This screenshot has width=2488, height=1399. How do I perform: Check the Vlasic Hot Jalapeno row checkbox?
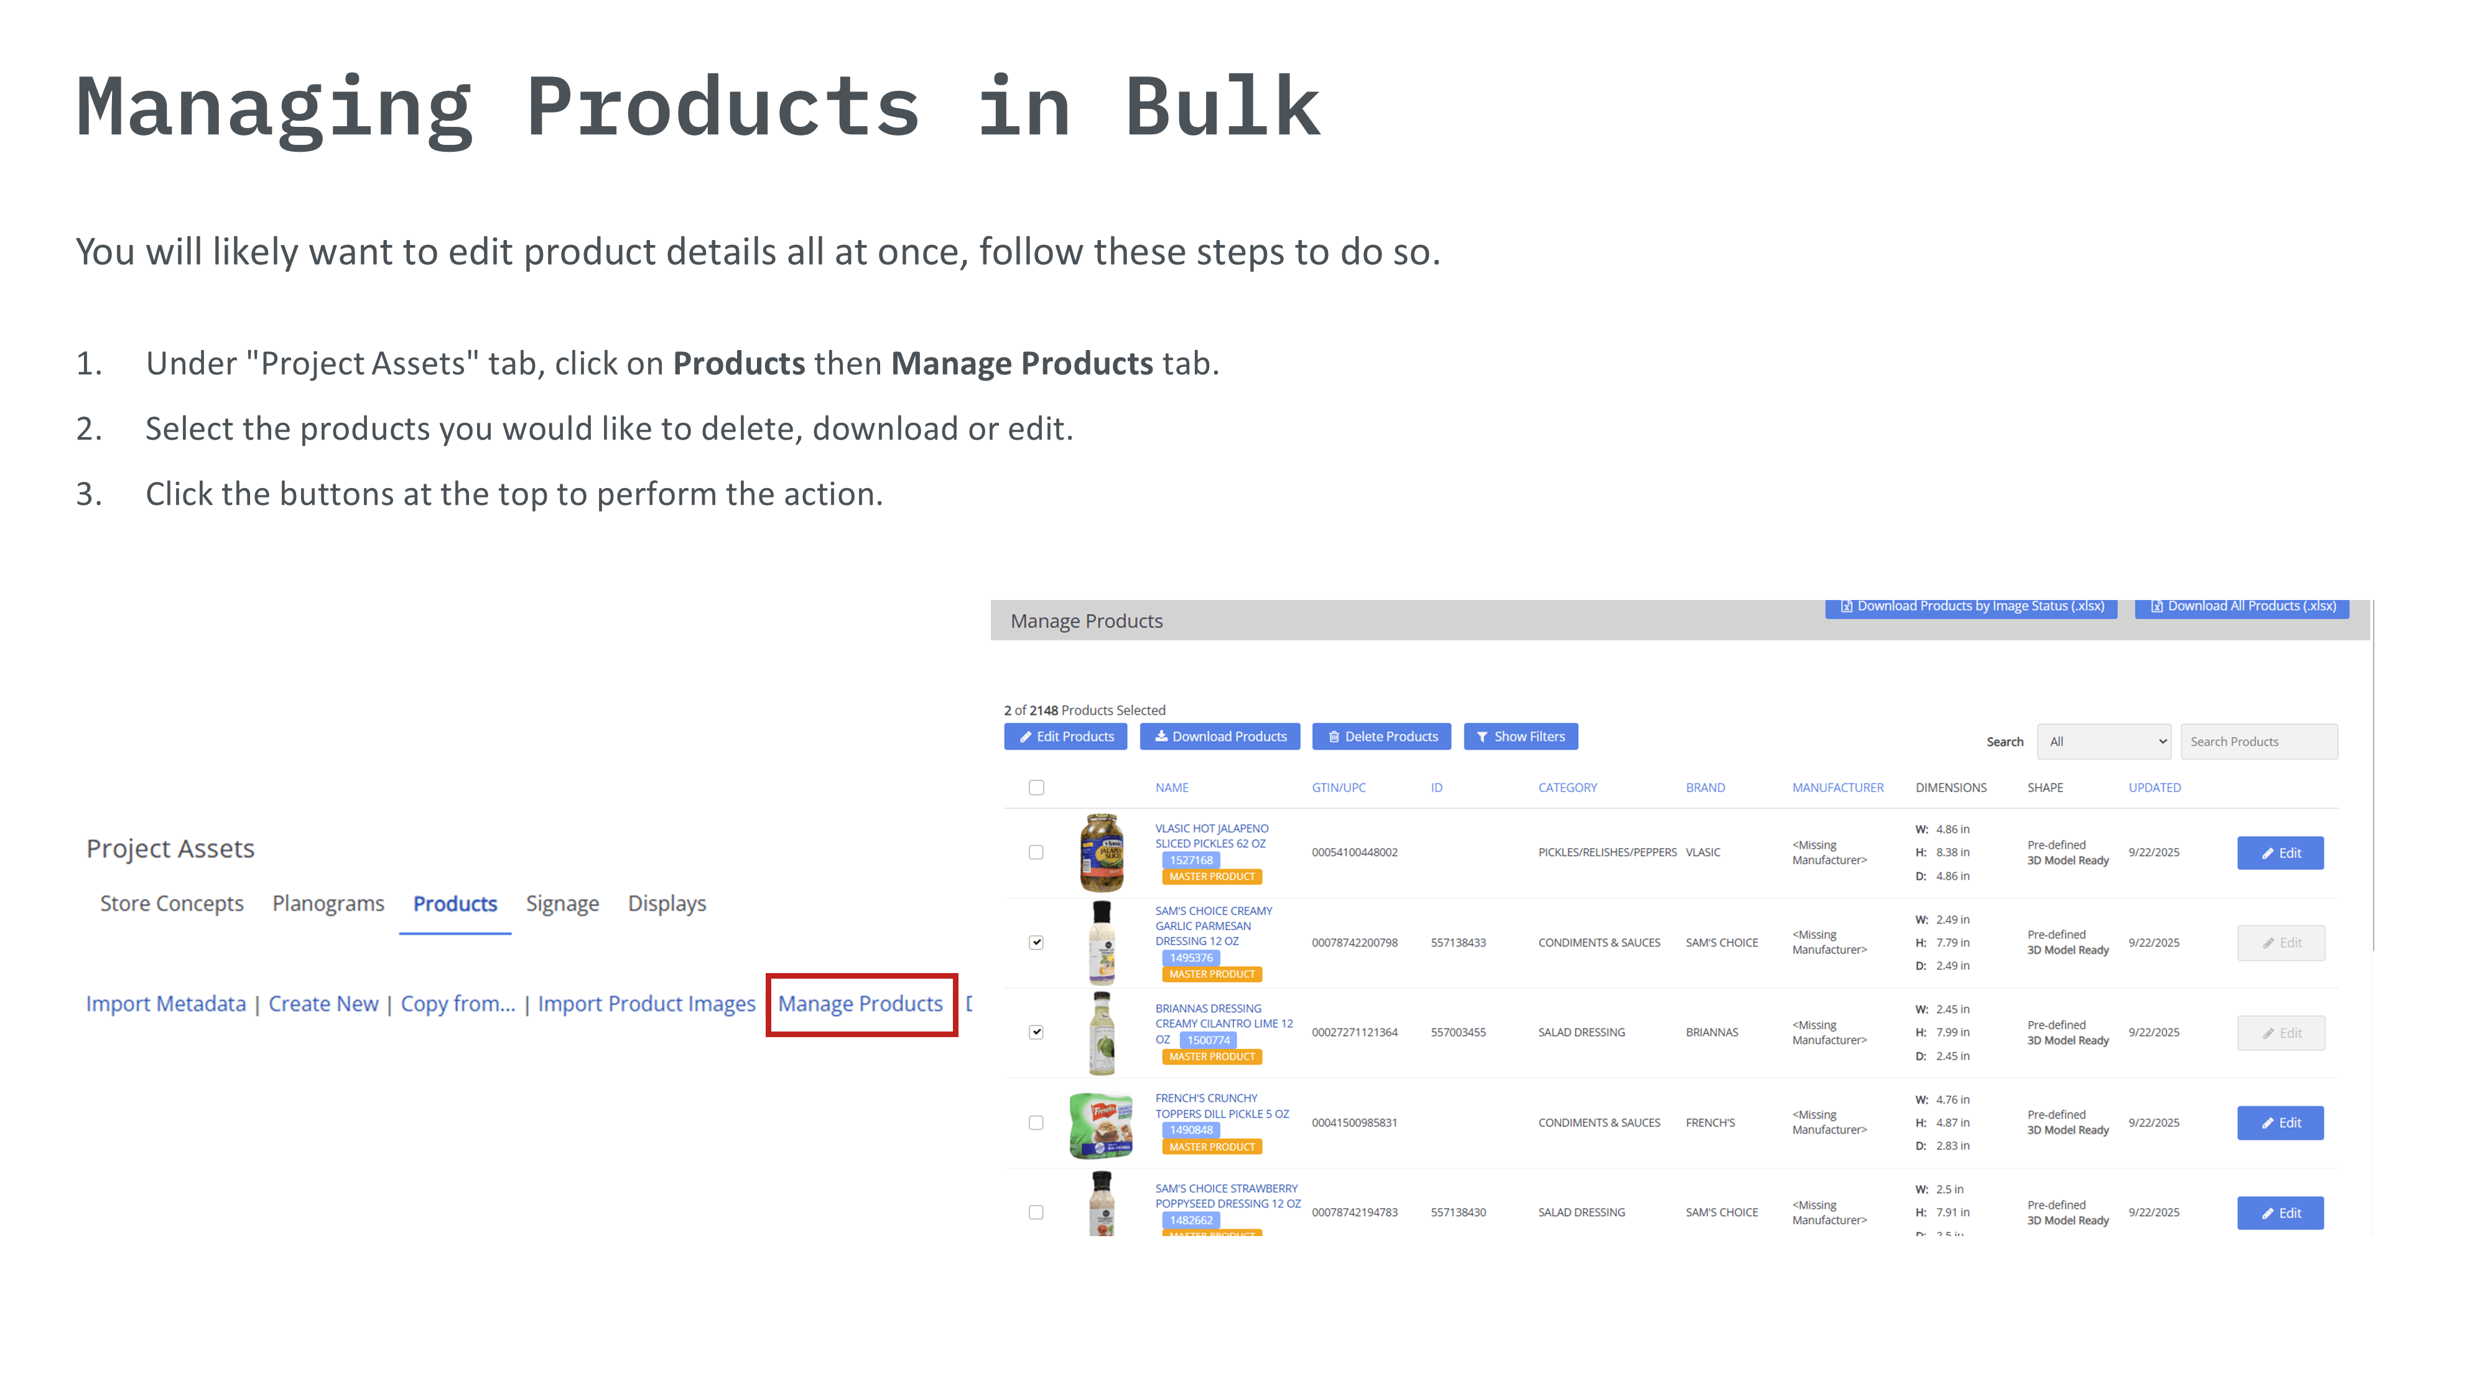point(1036,852)
